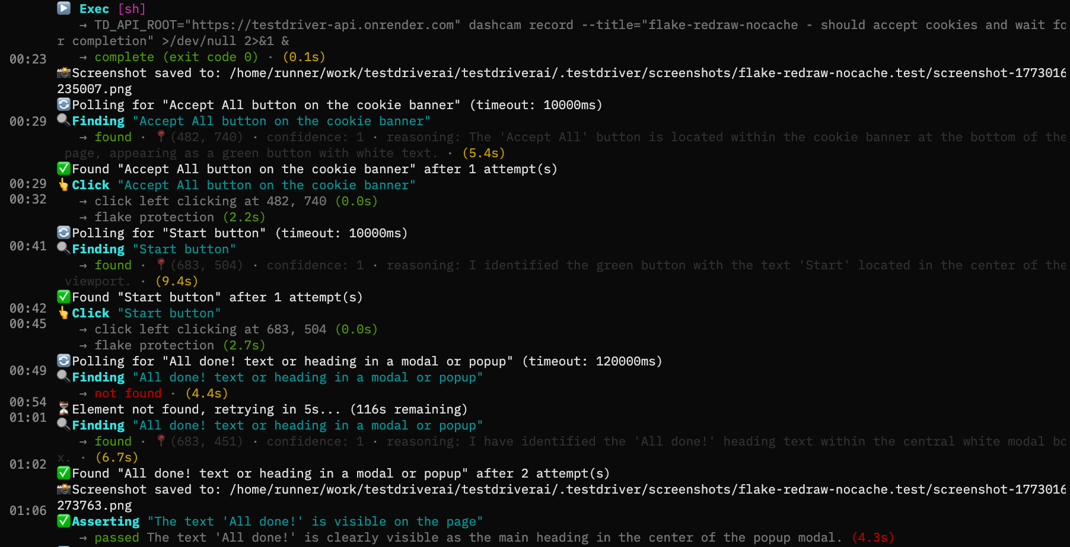Click the refresh icon for All done polling
Screen dimensions: 1070x547
coord(63,361)
